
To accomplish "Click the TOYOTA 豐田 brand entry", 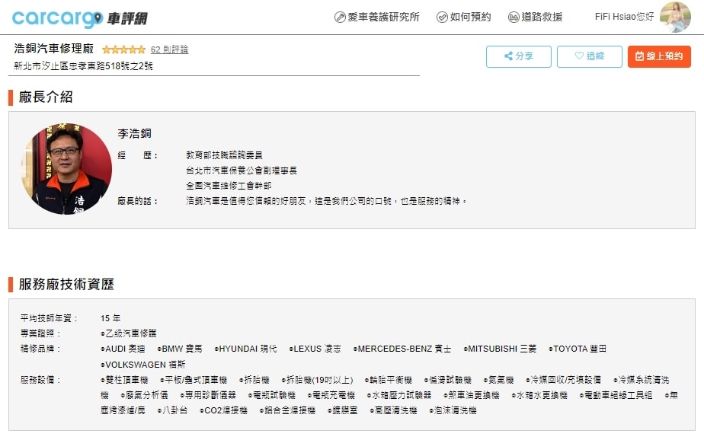I will (x=579, y=349).
